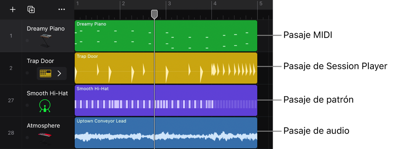Select the green Dreamy Piano MIDI region
The width and height of the screenshot is (396, 149).
(x=166, y=36)
